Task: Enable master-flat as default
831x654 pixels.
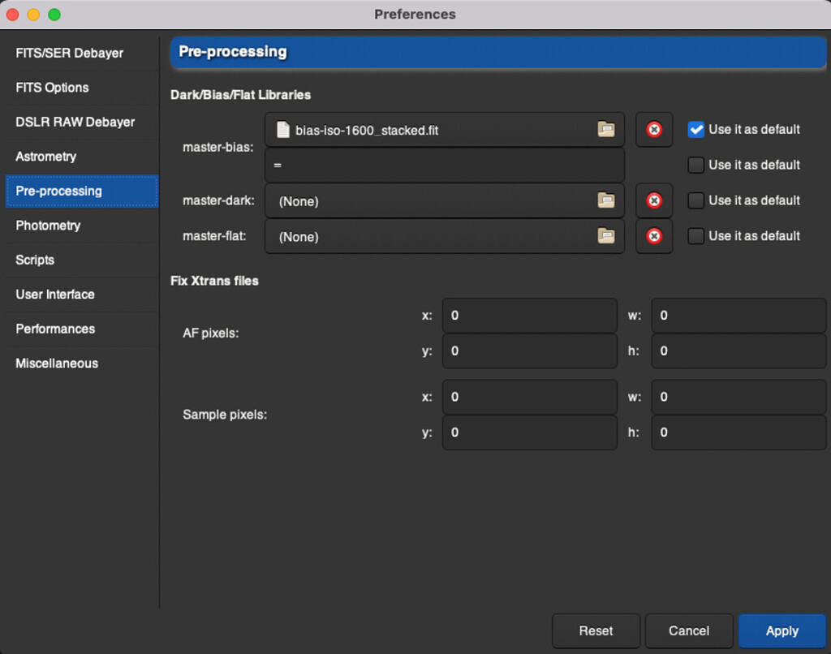Action: coord(696,235)
